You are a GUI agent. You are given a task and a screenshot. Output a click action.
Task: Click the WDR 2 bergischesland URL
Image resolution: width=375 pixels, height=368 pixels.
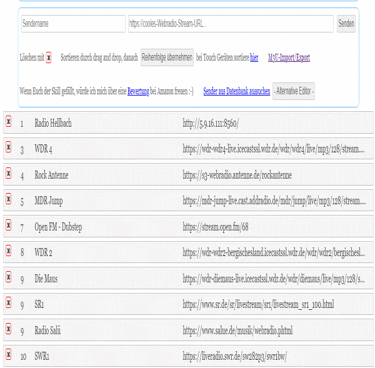[x=274, y=253]
